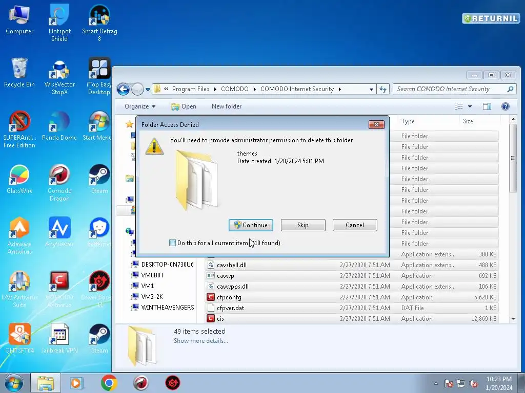Open the change view dropdown arrow
Image resolution: width=525 pixels, height=393 pixels.
(x=470, y=106)
